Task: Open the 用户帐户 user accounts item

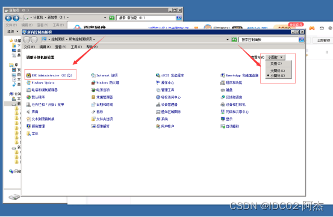Action: (x=165, y=126)
